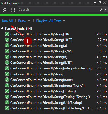Viewport: 108px width, 114px height.
Task: Select test CanConvertEnumIntoFriendlyString(Testing,"Testing")
Action: click(x=50, y=97)
